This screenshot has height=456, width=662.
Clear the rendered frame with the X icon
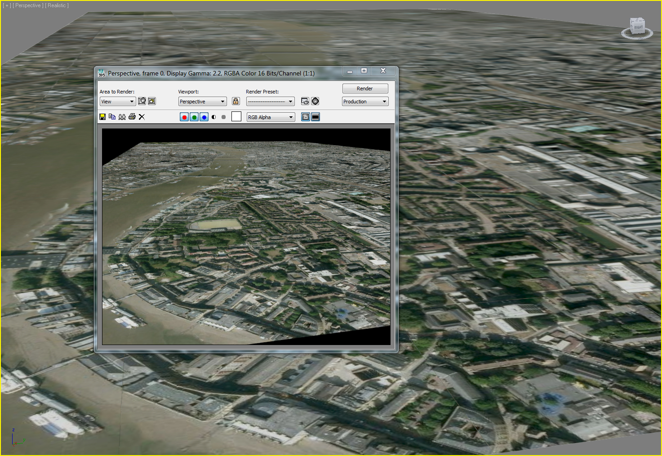click(x=142, y=116)
